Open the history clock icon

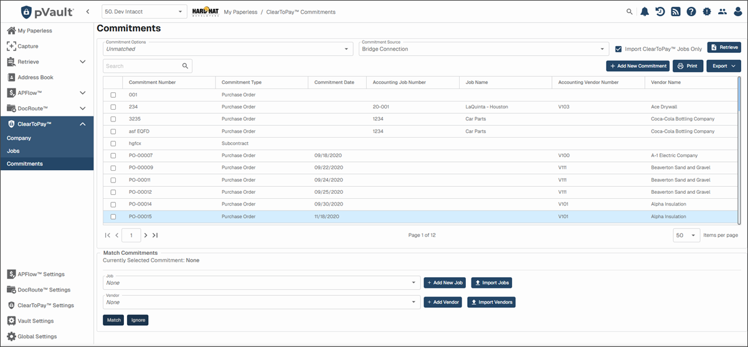pos(660,12)
